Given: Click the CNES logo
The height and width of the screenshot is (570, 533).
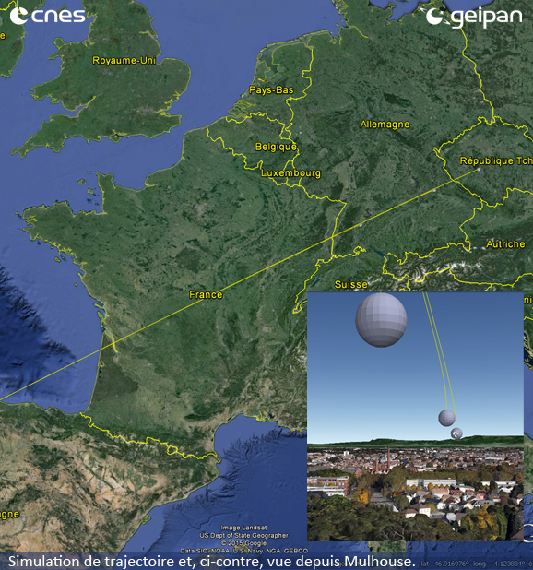Looking at the screenshot, I should coord(48,16).
